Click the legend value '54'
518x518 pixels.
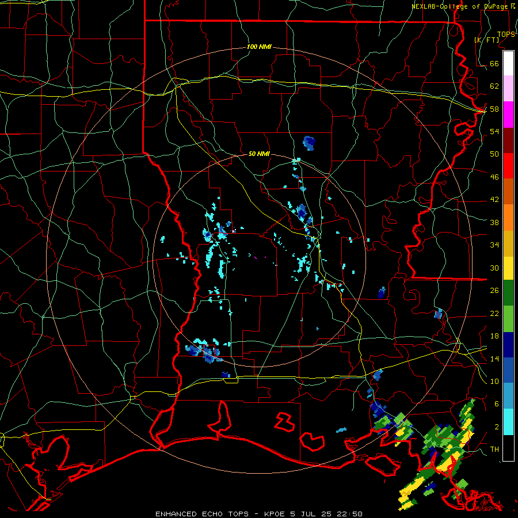[494, 131]
